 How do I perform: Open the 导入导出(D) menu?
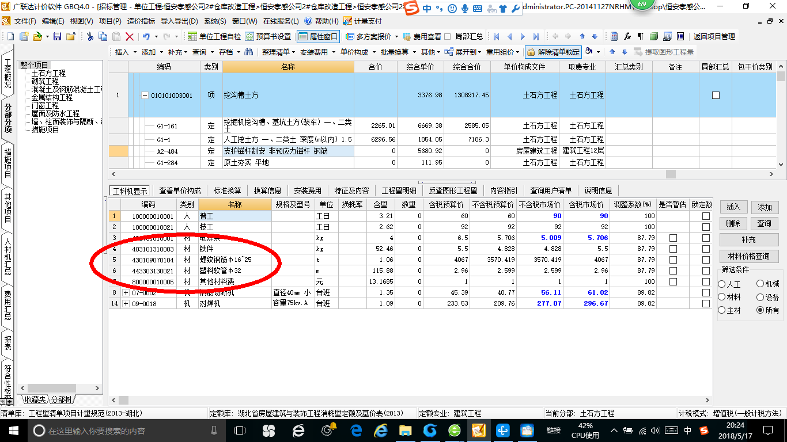(x=179, y=21)
